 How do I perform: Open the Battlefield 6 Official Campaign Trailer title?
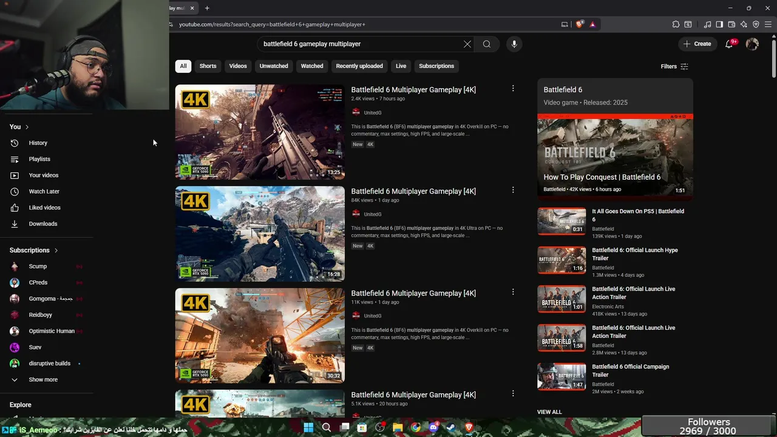(631, 370)
